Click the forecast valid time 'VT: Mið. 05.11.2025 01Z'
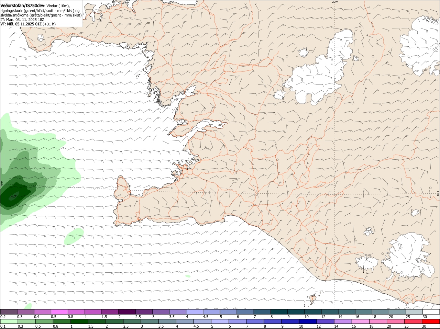The width and height of the screenshot is (440, 329). click(x=21, y=24)
